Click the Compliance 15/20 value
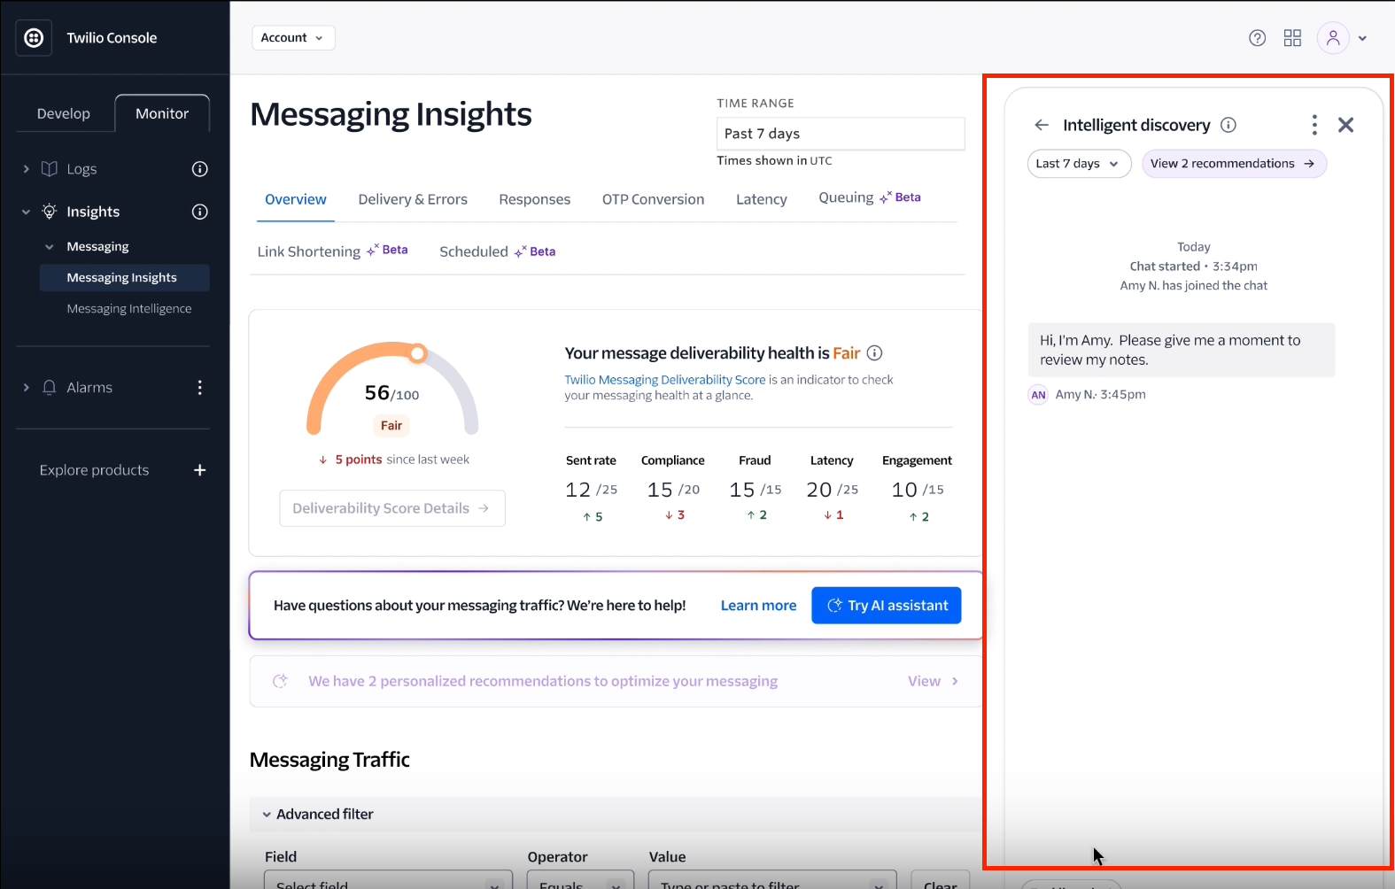The image size is (1395, 889). tap(673, 490)
